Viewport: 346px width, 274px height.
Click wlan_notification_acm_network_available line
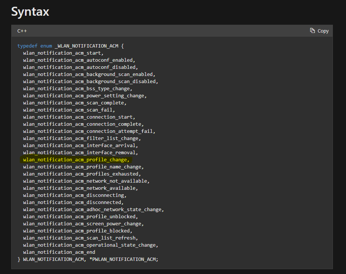click(80, 188)
